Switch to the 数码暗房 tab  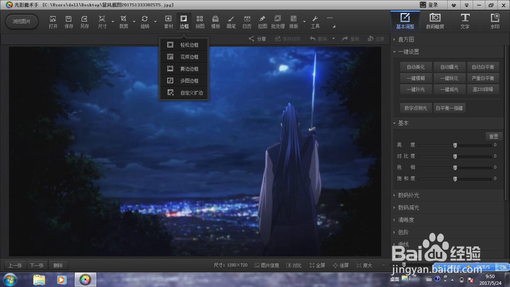click(x=435, y=21)
